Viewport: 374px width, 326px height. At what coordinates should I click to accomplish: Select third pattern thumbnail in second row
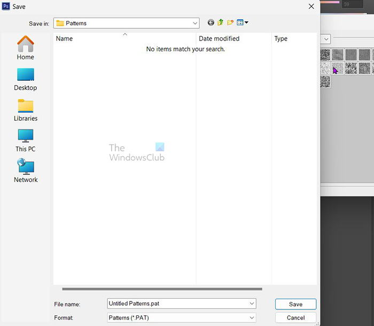point(351,68)
